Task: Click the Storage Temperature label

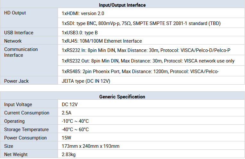Action: click(26, 130)
